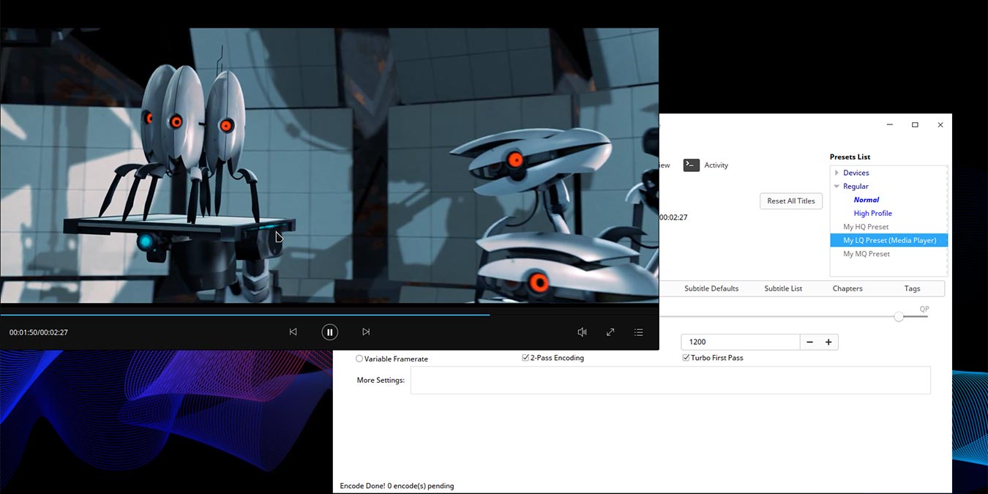Image resolution: width=988 pixels, height=494 pixels.
Task: Skip to the next chapter in player
Action: tap(366, 332)
